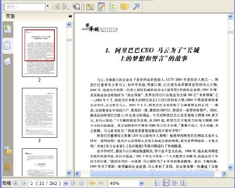Find next match icon
Image resolution: width=235 pixels, height=188 pixels.
(x=66, y=7)
